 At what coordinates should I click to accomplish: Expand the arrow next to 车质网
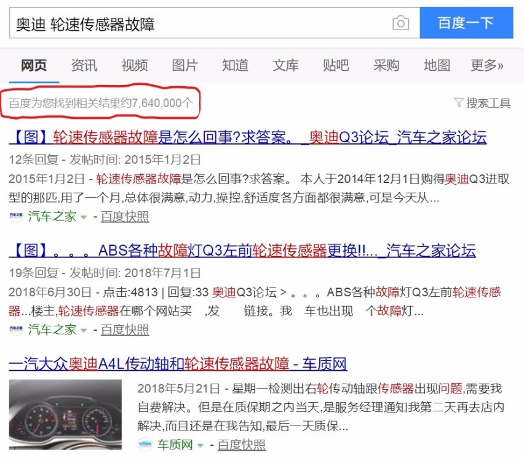click(x=200, y=445)
